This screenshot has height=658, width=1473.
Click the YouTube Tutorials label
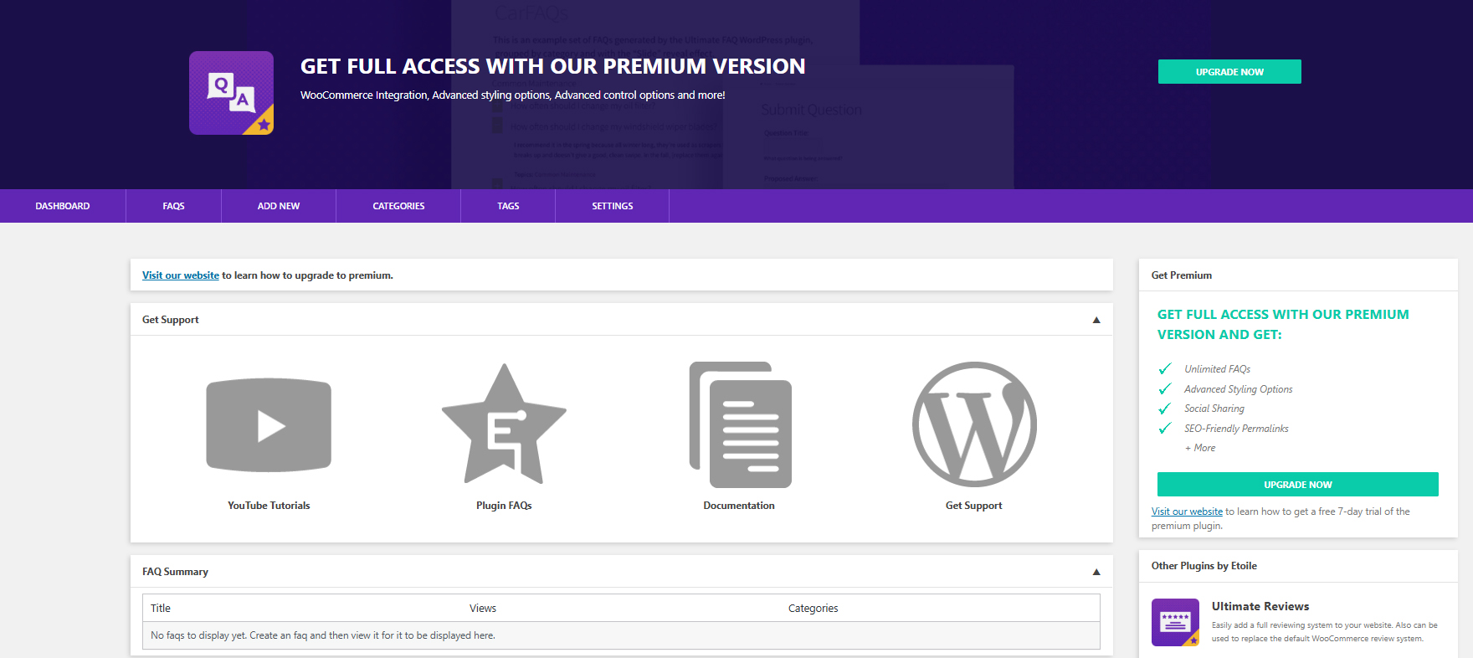click(x=269, y=506)
